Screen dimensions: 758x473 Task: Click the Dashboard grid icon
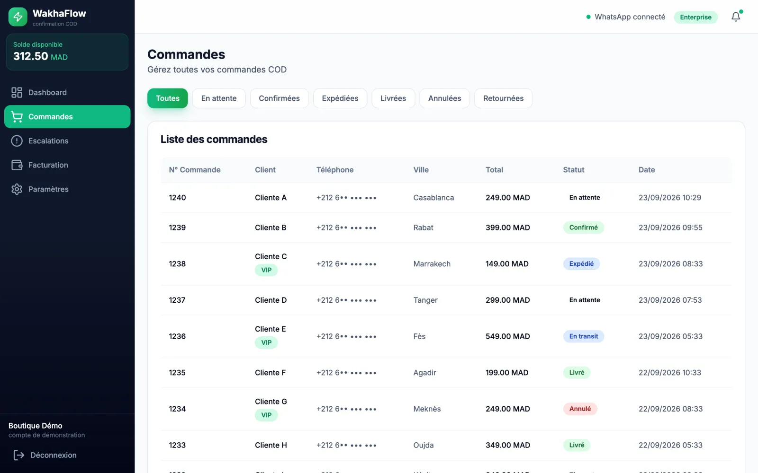tap(17, 92)
